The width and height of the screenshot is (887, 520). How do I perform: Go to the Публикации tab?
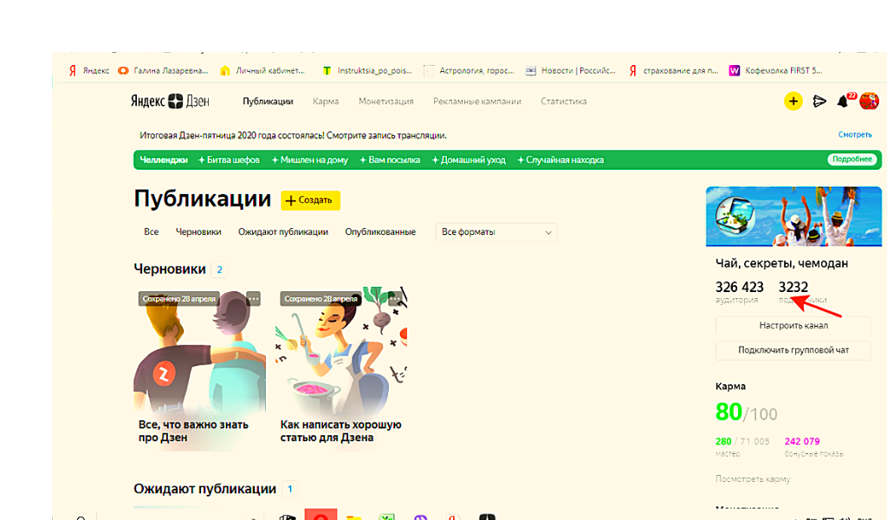pos(268,101)
